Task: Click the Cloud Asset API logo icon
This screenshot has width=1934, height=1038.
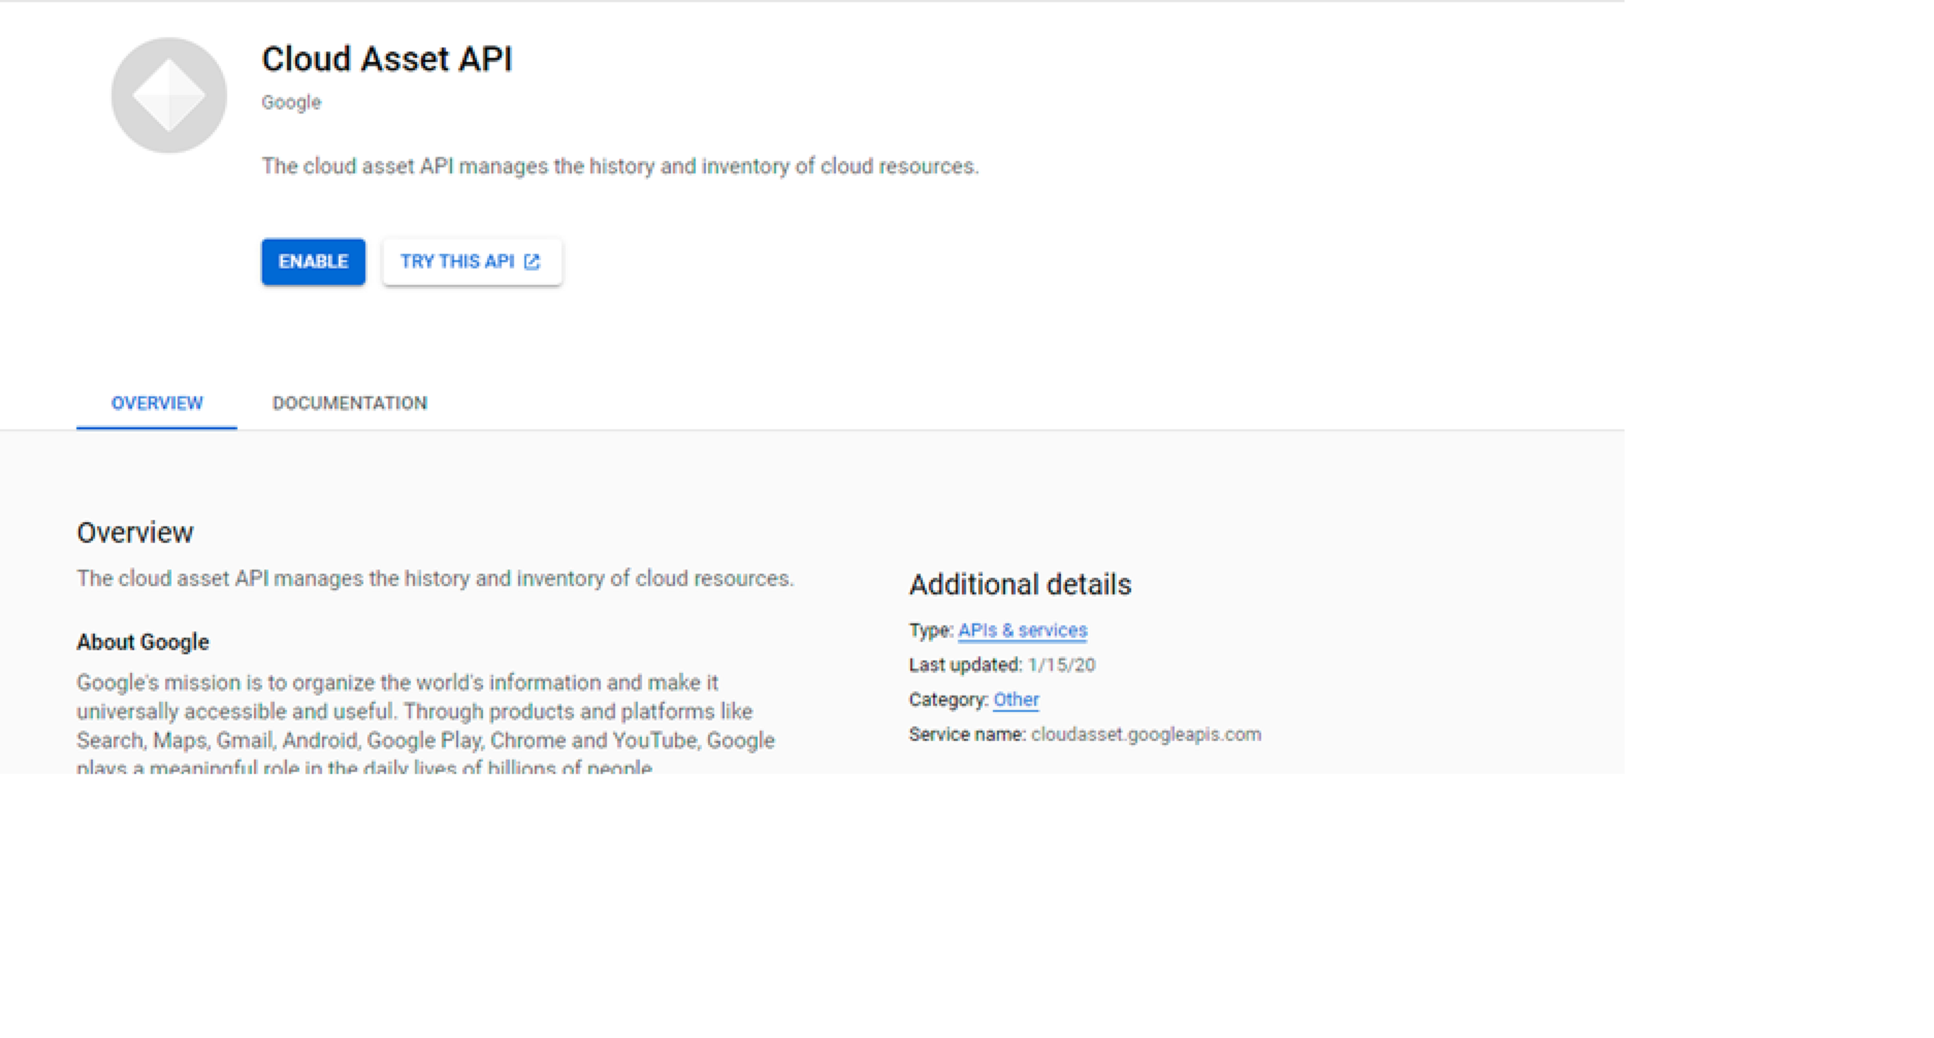Action: coord(169,96)
